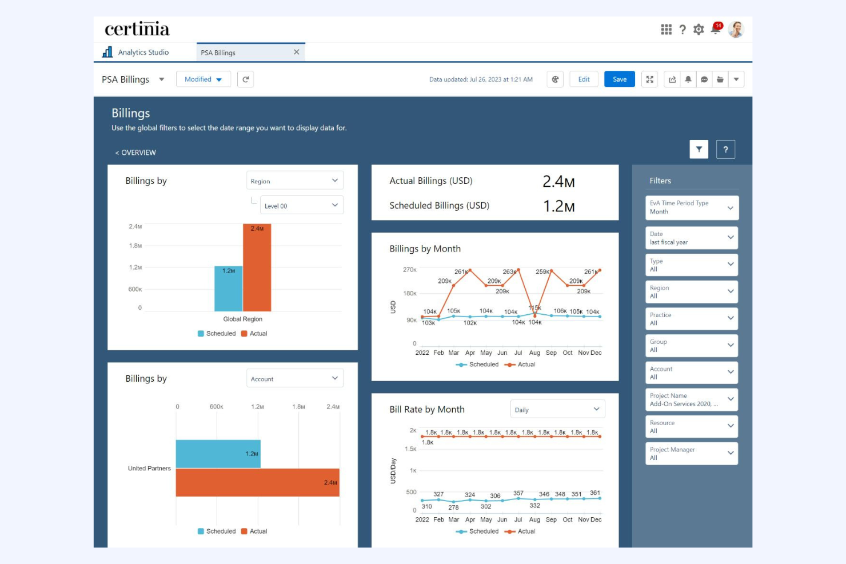Open the Region filter dropdown

691,291
